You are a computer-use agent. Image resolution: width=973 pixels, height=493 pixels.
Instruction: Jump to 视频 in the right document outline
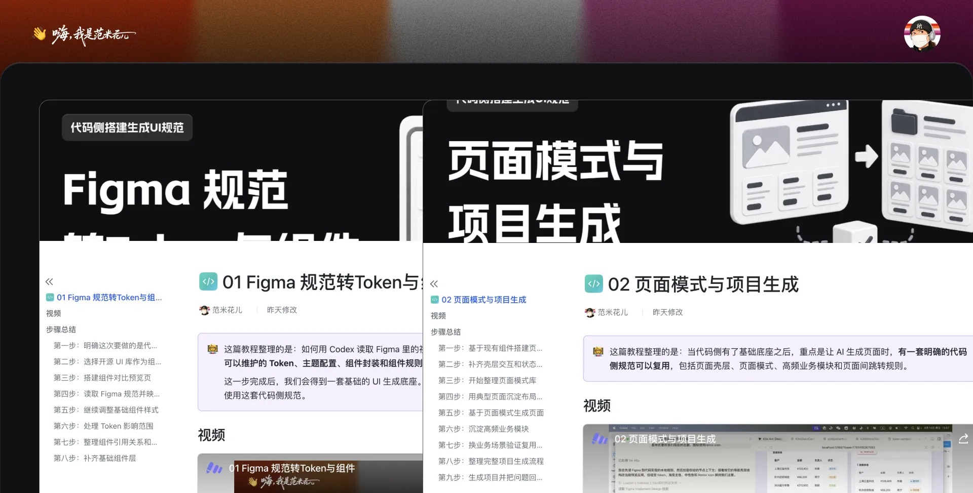coord(438,316)
